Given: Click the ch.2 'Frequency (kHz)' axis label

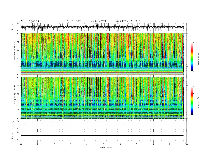Looking at the screenshot, I should pos(15,94).
